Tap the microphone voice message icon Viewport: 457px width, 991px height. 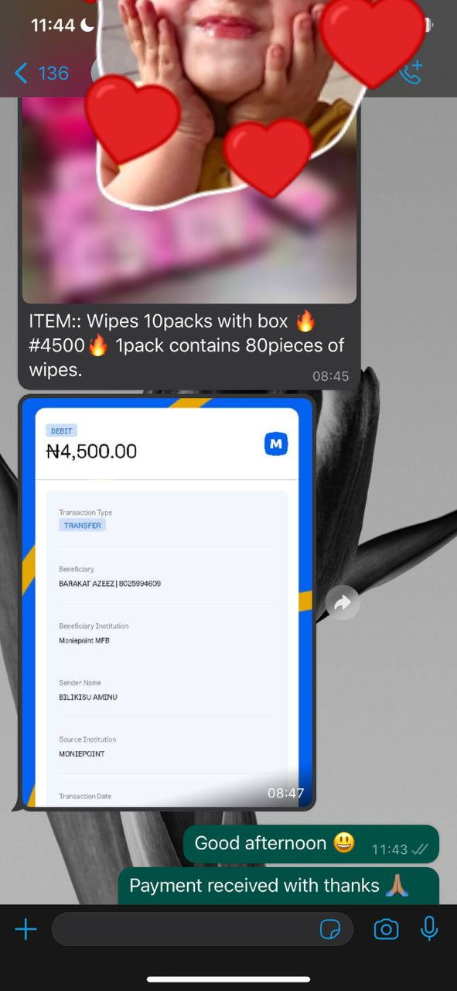coord(429,928)
